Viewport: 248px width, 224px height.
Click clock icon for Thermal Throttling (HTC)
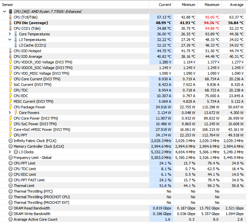pyautogui.click(x=11, y=191)
